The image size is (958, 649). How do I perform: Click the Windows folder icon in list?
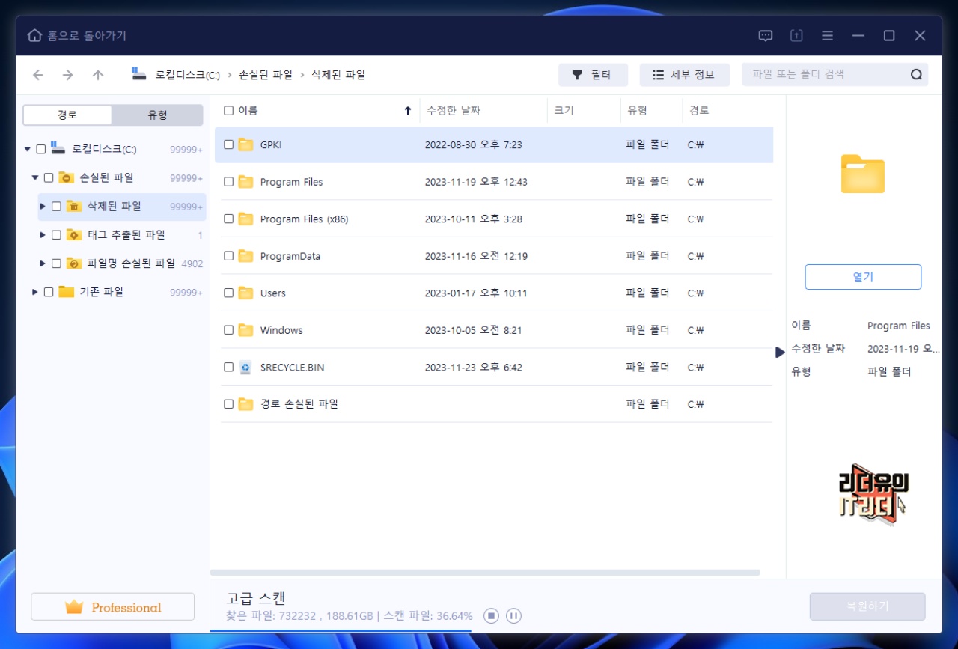(245, 330)
